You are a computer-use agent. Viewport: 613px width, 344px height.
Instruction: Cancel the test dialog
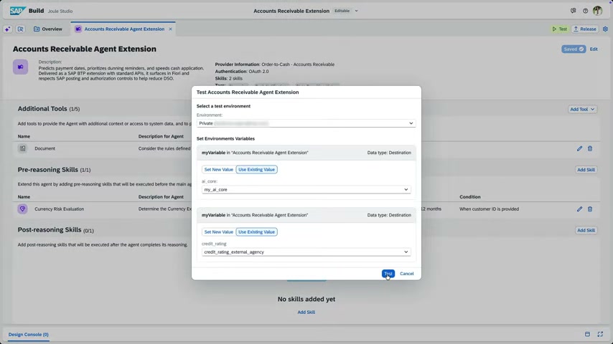[x=406, y=274]
